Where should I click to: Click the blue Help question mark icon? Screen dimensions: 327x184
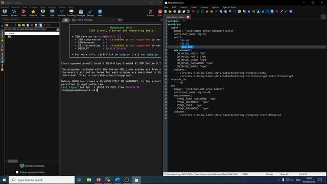[100, 12]
